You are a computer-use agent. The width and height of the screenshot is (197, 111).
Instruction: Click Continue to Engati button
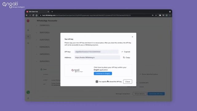[103, 73]
